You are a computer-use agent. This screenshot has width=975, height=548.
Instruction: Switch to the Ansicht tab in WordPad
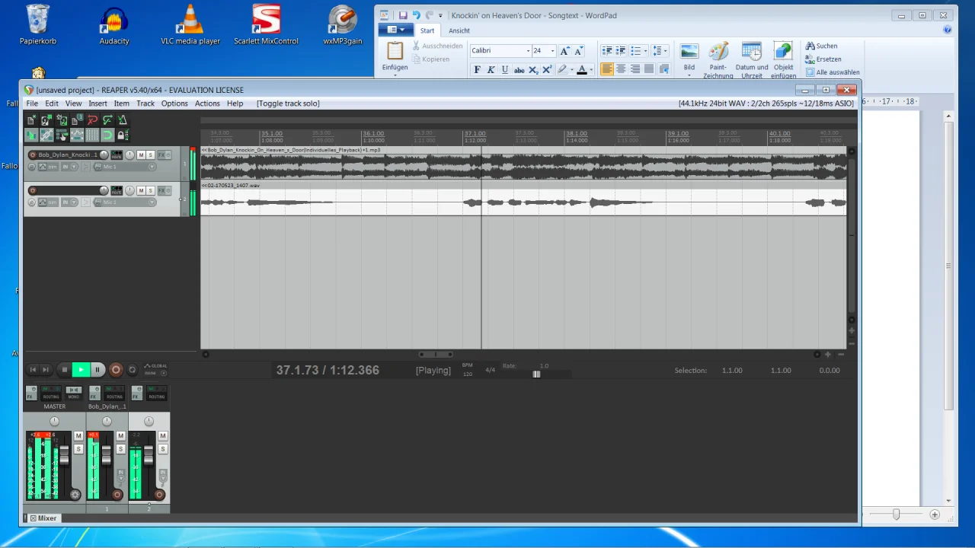[x=459, y=30]
